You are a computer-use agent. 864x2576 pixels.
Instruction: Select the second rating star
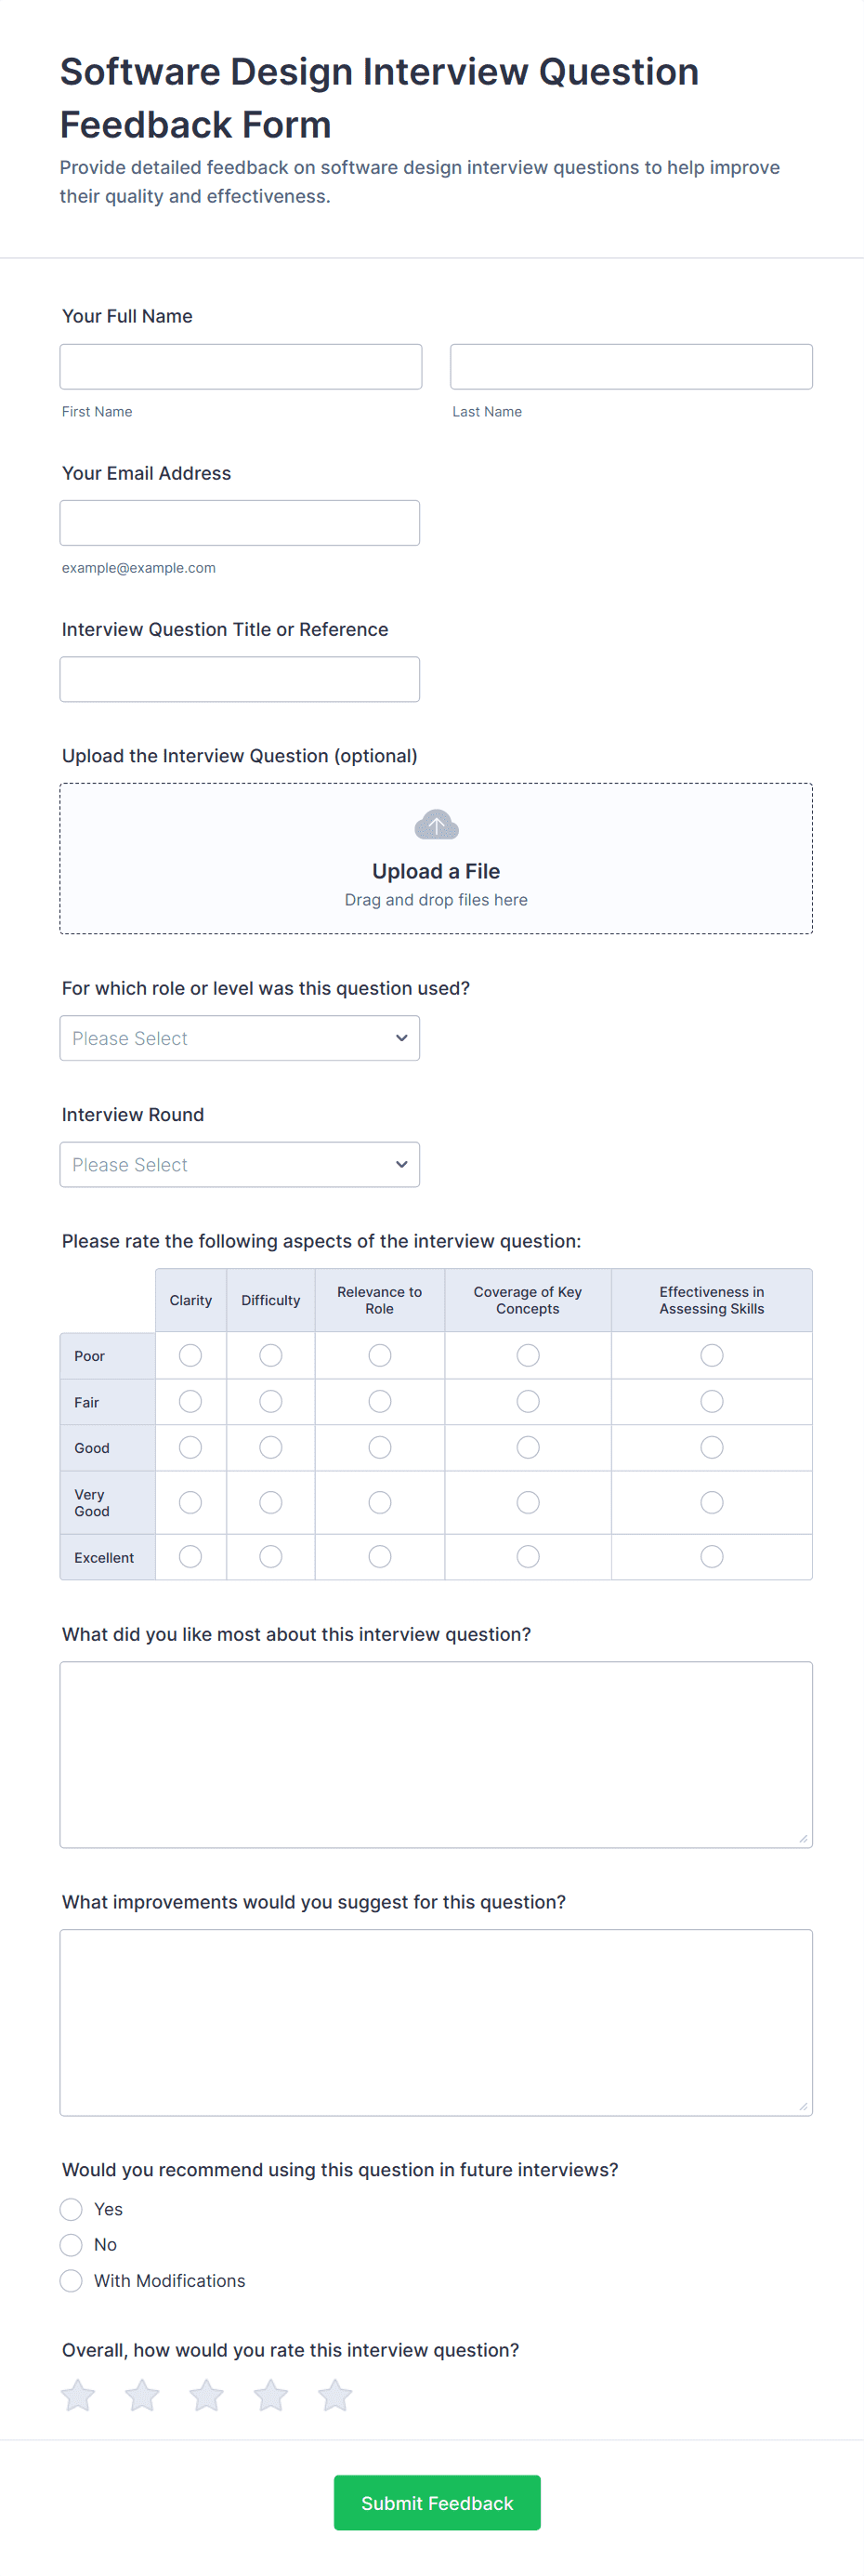click(x=142, y=2395)
